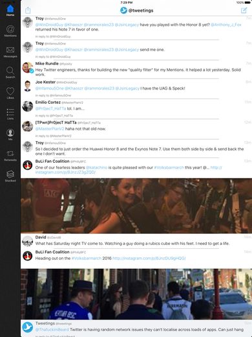252x337 pixels.
Task: Tap the Mike Rundle name label
Action: point(47,64)
